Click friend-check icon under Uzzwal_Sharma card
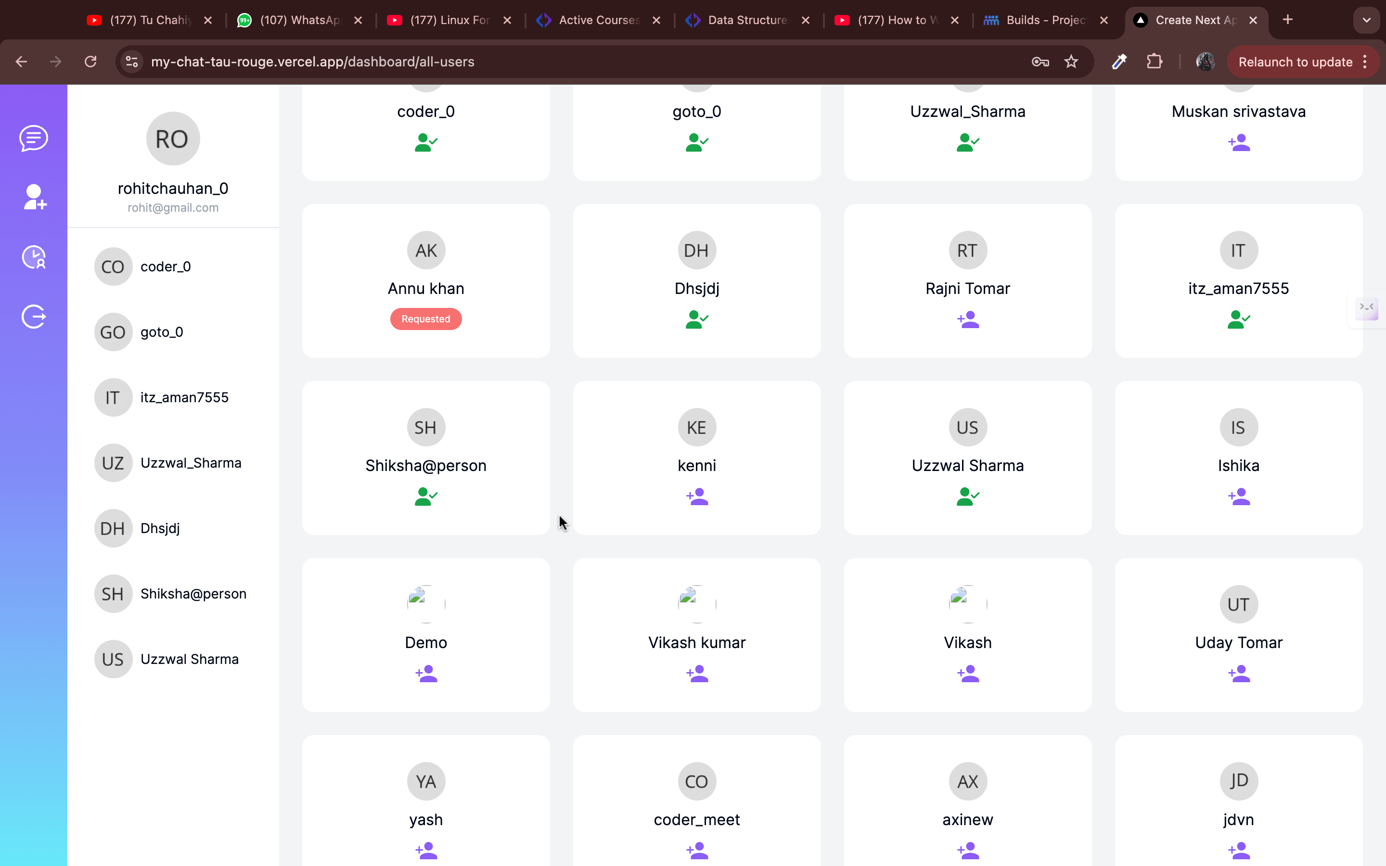Viewport: 1386px width, 866px height. [x=968, y=142]
